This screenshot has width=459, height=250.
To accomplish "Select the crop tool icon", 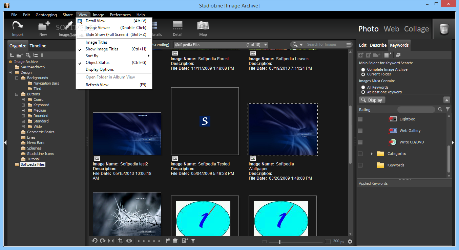I will 120,241.
